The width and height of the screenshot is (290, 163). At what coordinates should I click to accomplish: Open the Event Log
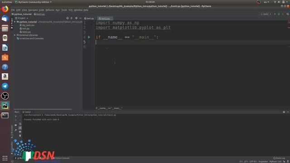(279, 158)
